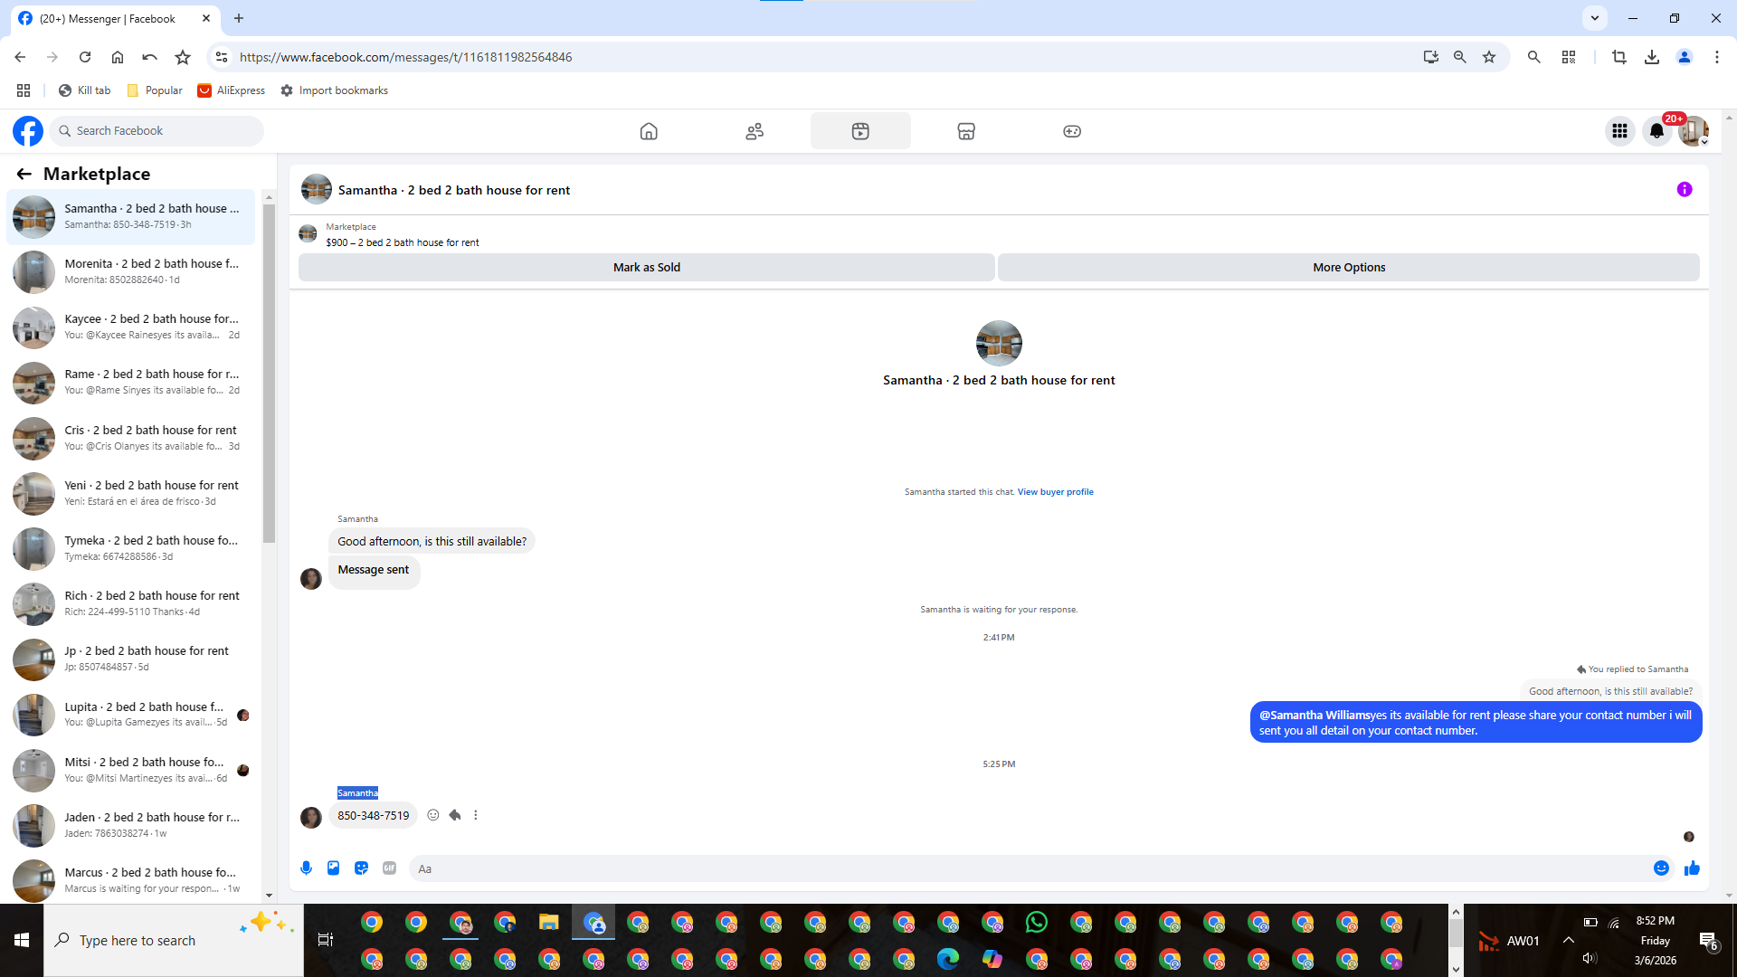Open the Facebook apps grid menu

[x=1619, y=131]
